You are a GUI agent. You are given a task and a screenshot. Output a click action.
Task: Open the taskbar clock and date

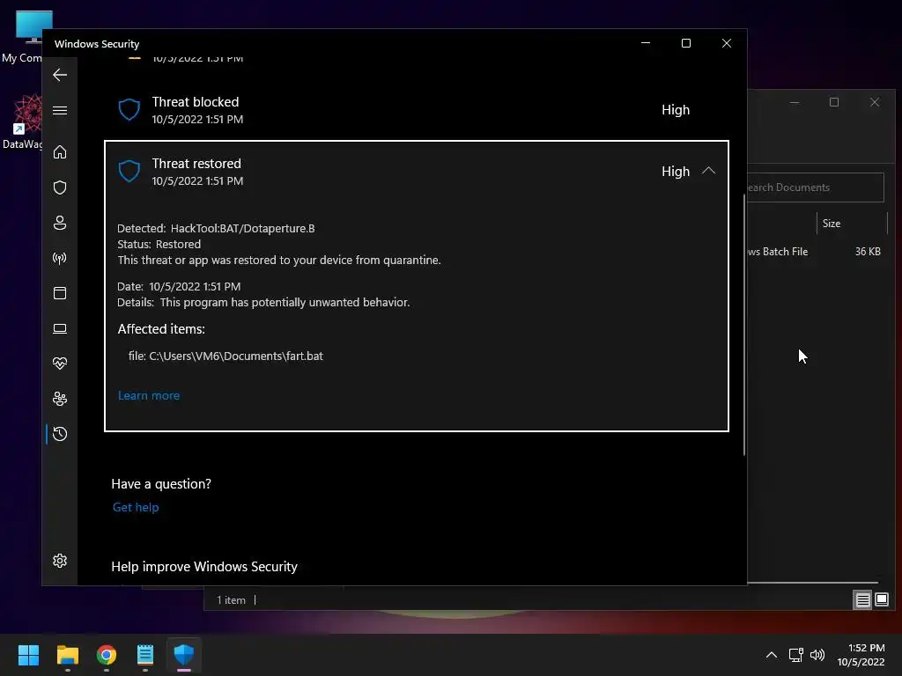(x=861, y=655)
